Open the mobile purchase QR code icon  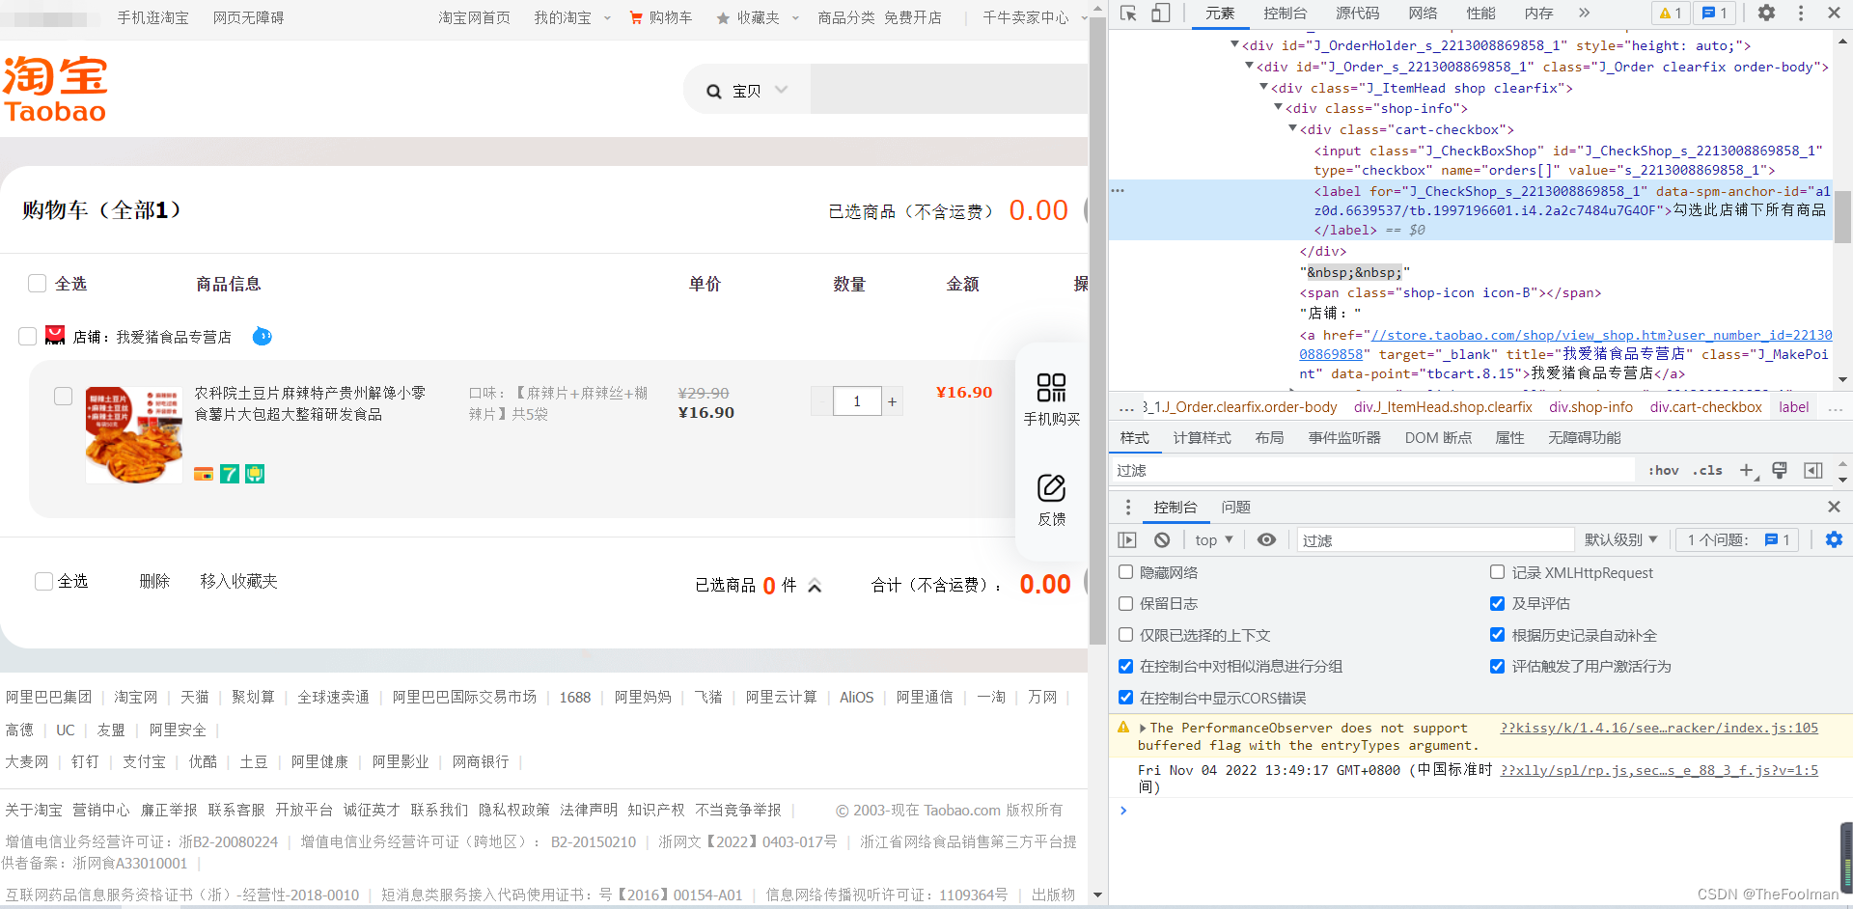click(1051, 388)
